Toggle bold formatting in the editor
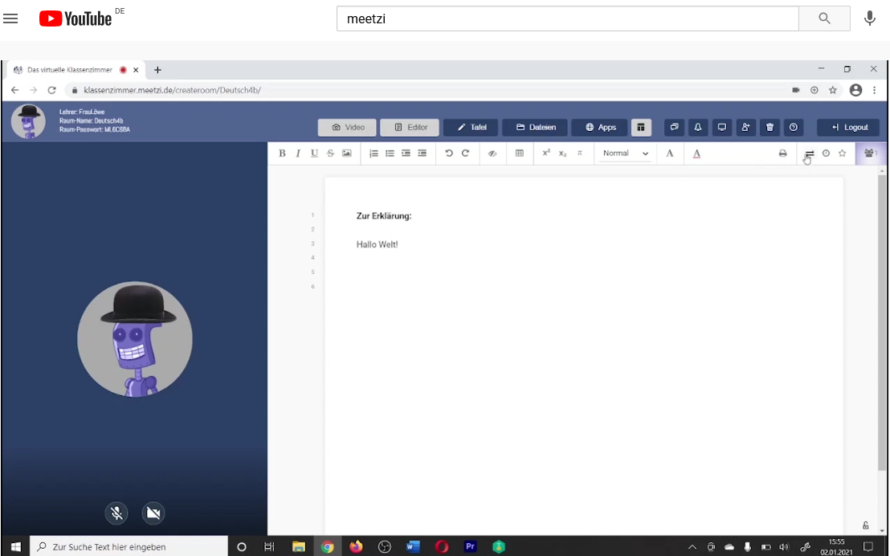890x556 pixels. point(282,153)
